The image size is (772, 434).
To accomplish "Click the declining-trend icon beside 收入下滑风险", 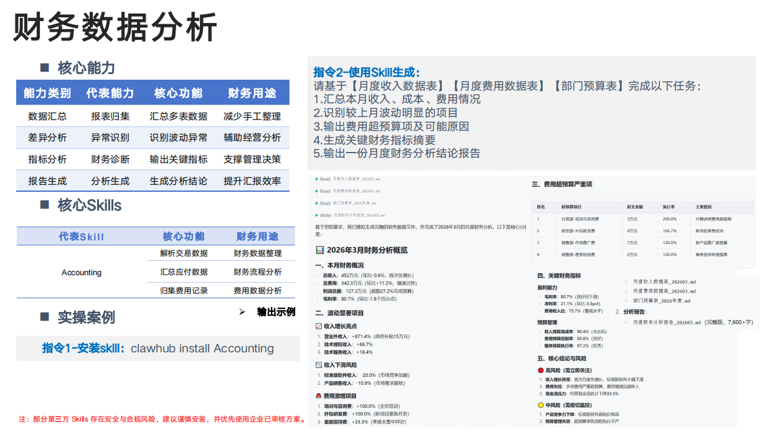I will point(318,365).
